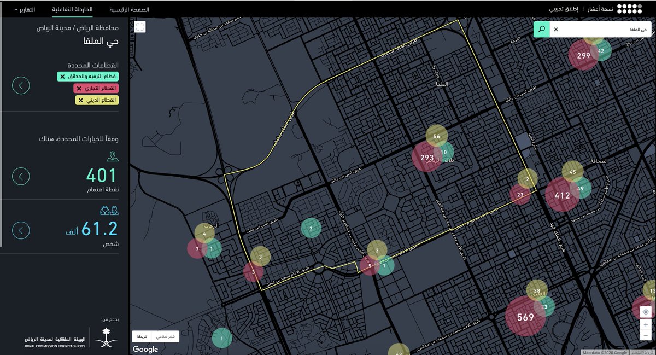Select the yellow 56 religious cluster

tap(436, 136)
